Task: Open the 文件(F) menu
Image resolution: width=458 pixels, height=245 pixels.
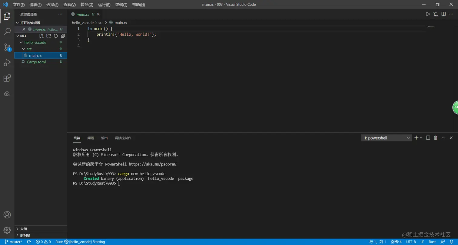Action: (x=19, y=5)
